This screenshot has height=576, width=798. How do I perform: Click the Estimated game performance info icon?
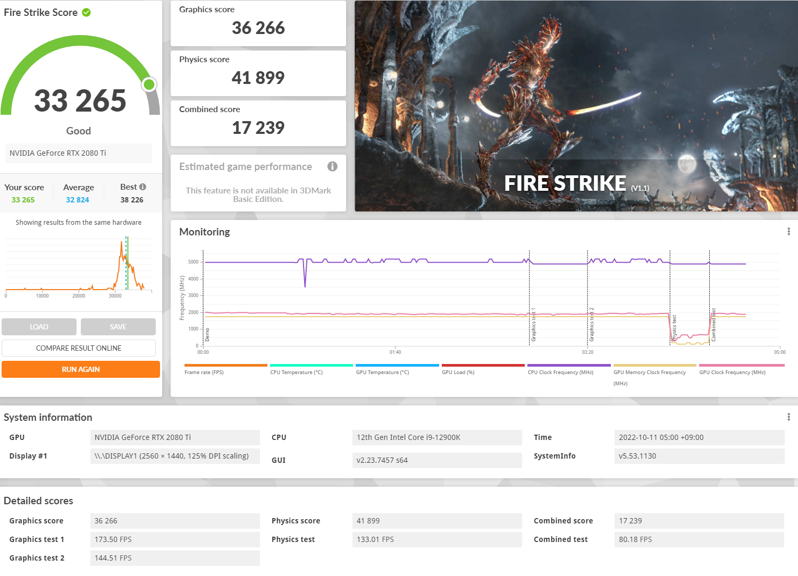pyautogui.click(x=332, y=166)
